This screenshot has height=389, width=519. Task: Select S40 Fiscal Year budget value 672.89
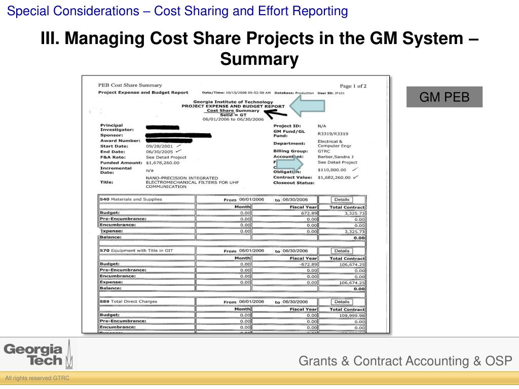tap(309, 213)
